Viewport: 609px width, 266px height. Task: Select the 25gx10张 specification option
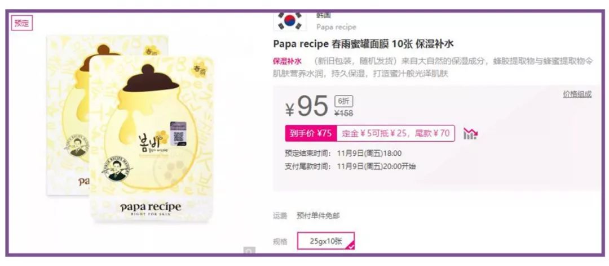coord(326,241)
